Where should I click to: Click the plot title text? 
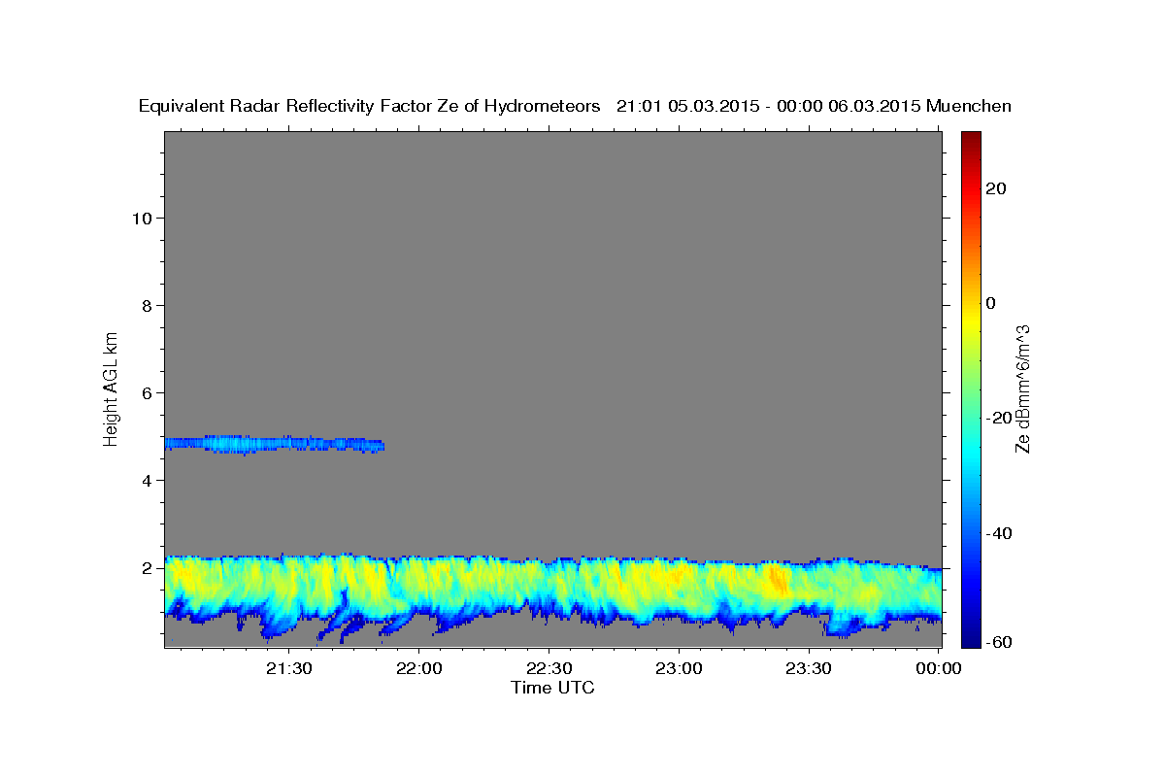(x=575, y=106)
